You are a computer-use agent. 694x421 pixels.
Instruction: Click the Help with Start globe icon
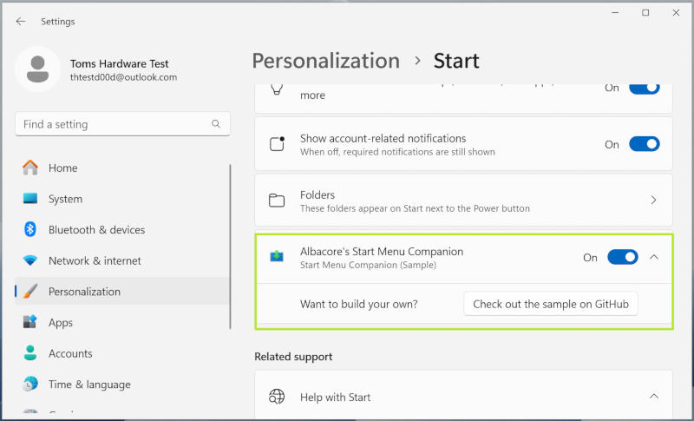tap(277, 397)
